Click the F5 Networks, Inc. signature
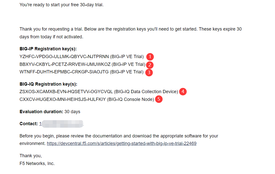The image size is (275, 174). (37, 163)
